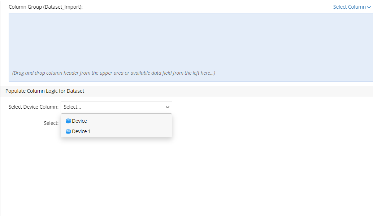Click the "Device" text label in list

79,121
